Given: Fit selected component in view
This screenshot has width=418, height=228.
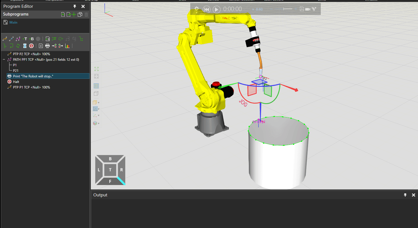Looking at the screenshot, I should (x=96, y=76).
